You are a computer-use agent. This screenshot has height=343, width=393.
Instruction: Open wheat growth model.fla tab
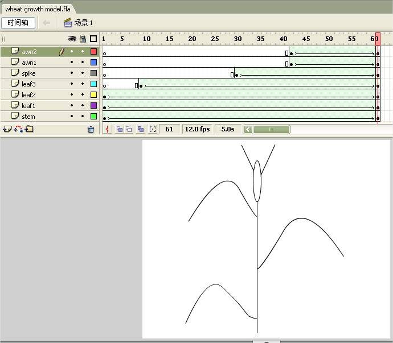click(x=38, y=9)
